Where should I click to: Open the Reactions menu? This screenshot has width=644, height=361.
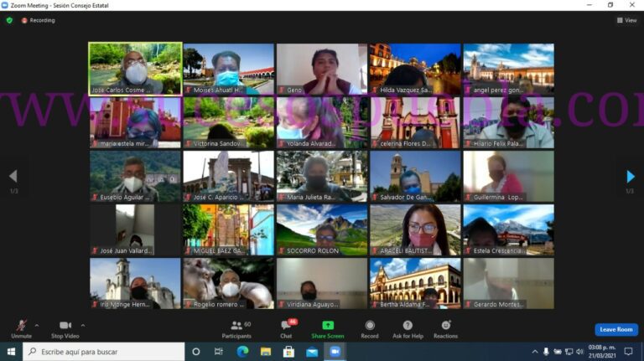click(x=445, y=327)
